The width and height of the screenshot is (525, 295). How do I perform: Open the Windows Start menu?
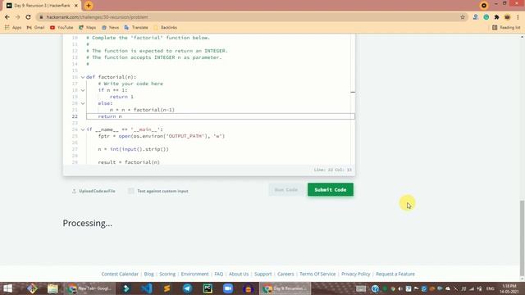tap(7, 288)
